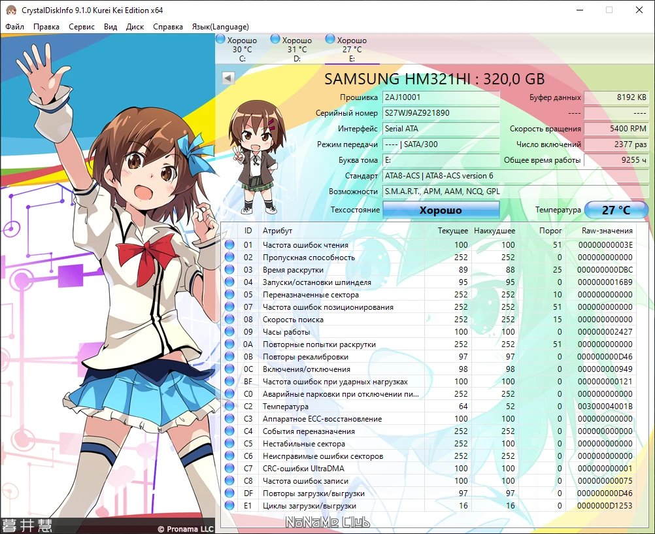Switch to disk E: tab
Viewport: 655px width, 534px height.
pos(352,49)
